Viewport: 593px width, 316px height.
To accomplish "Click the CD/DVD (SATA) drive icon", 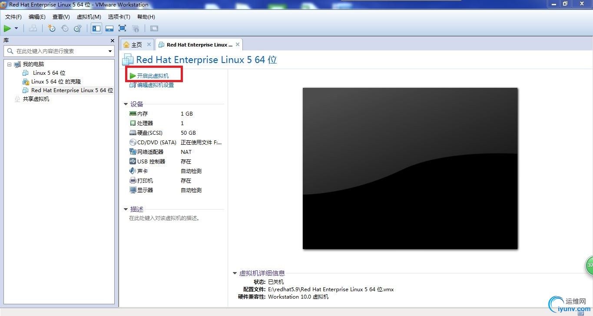I will coord(133,142).
